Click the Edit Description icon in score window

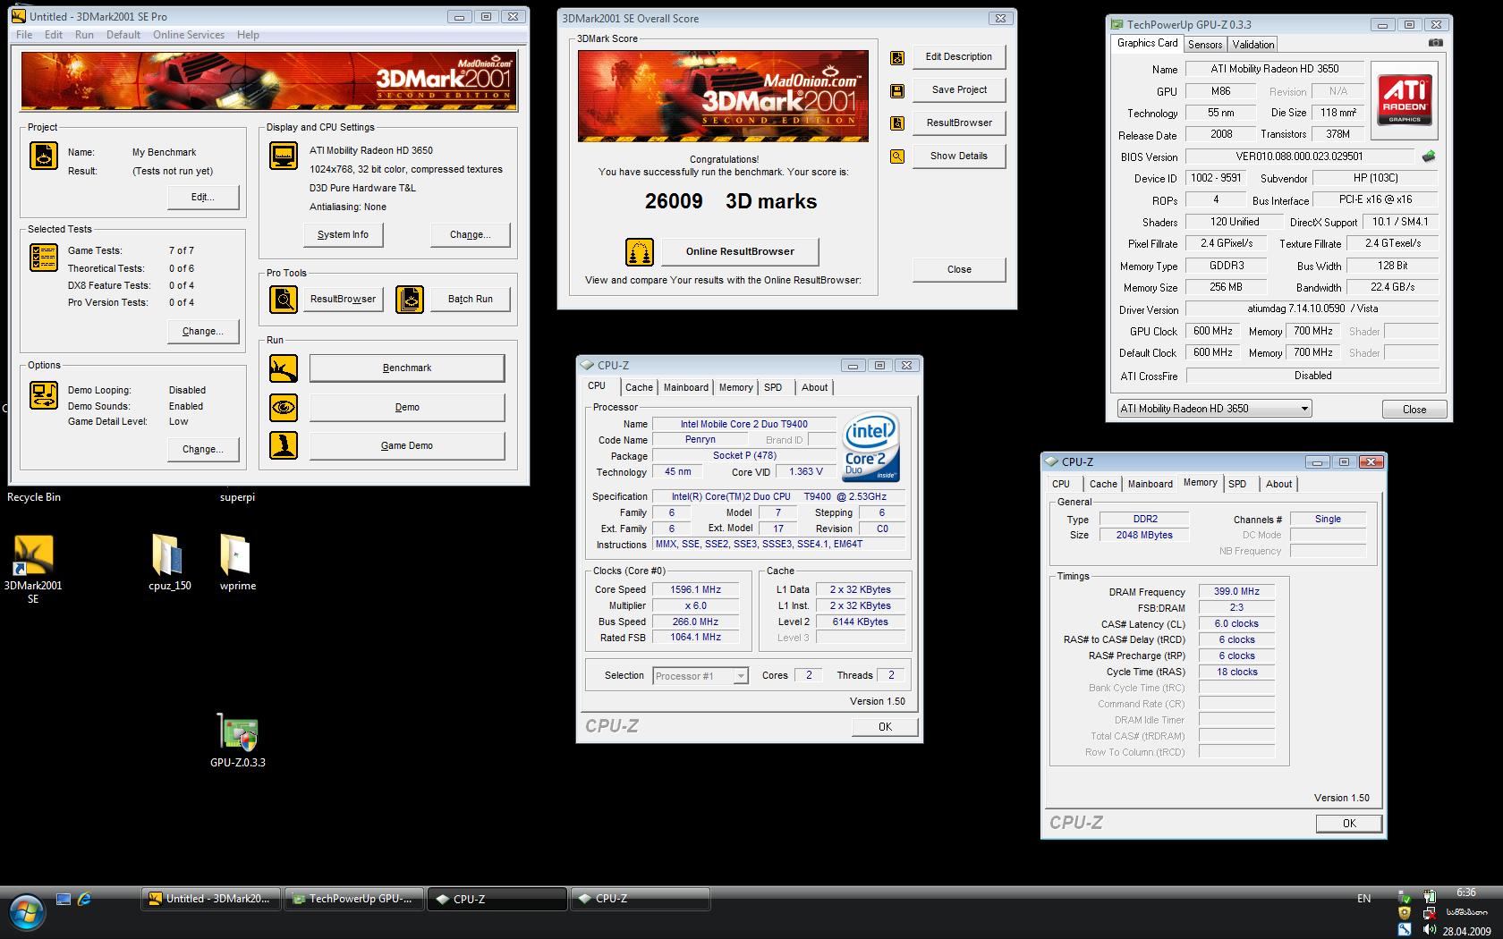897,58
